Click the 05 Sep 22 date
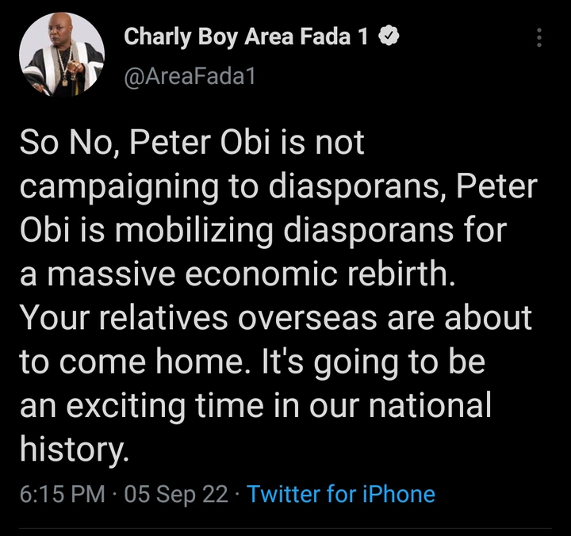Image resolution: width=571 pixels, height=536 pixels. [x=176, y=494]
